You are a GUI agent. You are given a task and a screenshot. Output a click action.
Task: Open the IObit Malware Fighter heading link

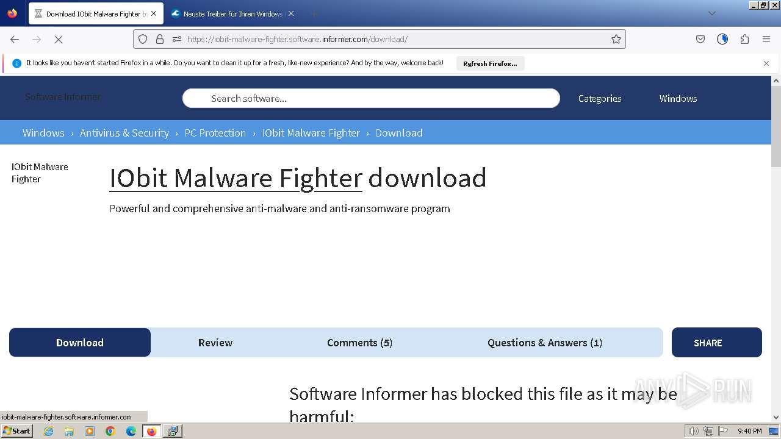236,178
